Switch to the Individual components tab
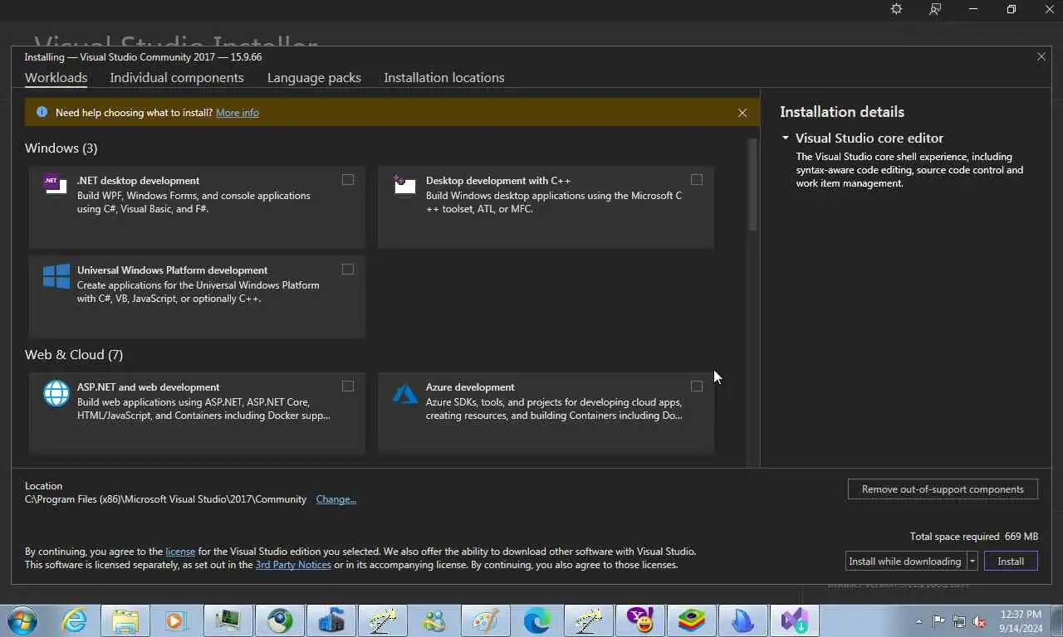Viewport: 1063px width, 637px height. (177, 78)
